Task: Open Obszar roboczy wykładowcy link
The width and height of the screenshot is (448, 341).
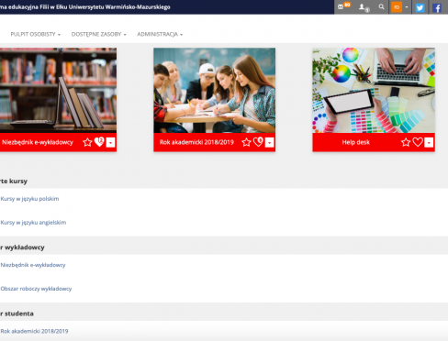Action: tap(36, 289)
